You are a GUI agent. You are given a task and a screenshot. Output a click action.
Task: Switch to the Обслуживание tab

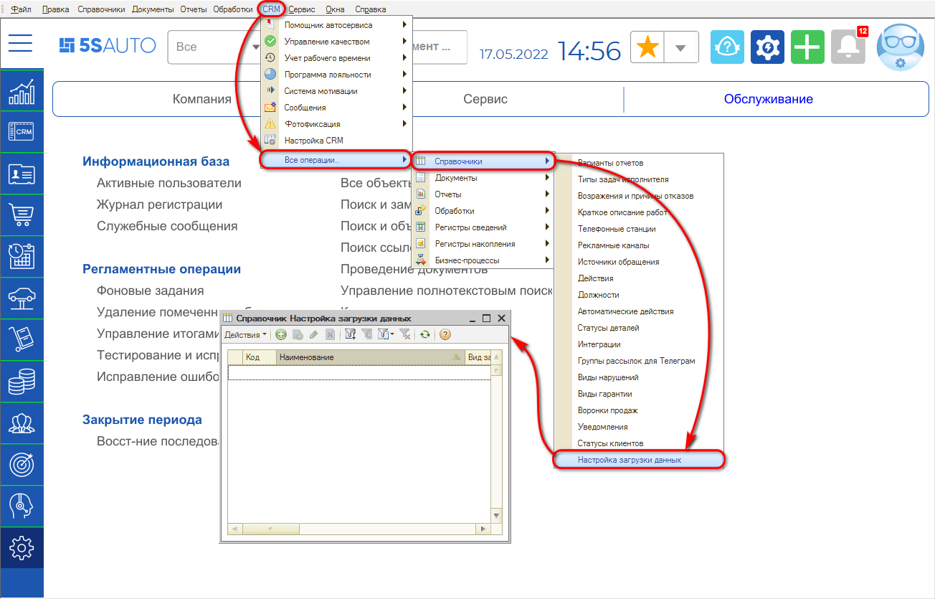click(768, 99)
